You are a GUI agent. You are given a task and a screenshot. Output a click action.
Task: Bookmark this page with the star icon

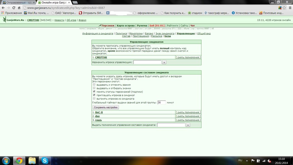[284, 8]
